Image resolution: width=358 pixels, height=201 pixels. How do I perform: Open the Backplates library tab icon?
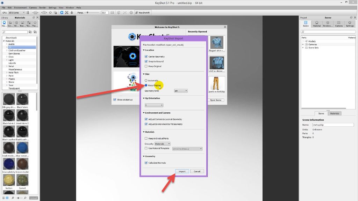(x=23, y=24)
